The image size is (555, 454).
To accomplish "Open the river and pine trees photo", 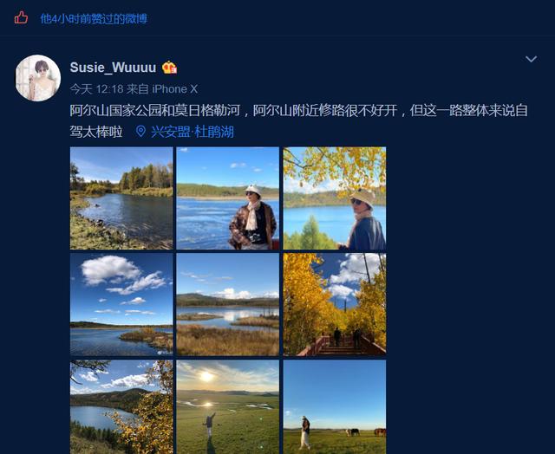I will pos(121,198).
